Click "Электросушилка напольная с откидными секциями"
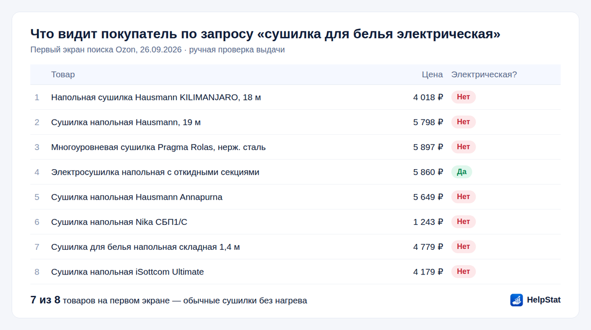 tap(155, 172)
